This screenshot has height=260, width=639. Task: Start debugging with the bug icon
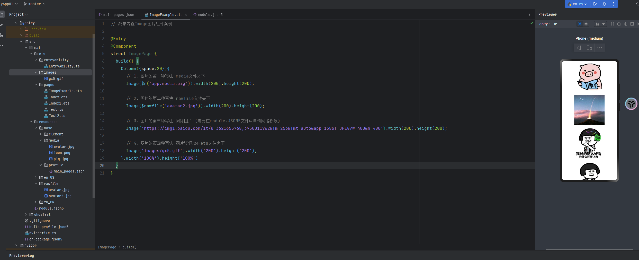[604, 4]
